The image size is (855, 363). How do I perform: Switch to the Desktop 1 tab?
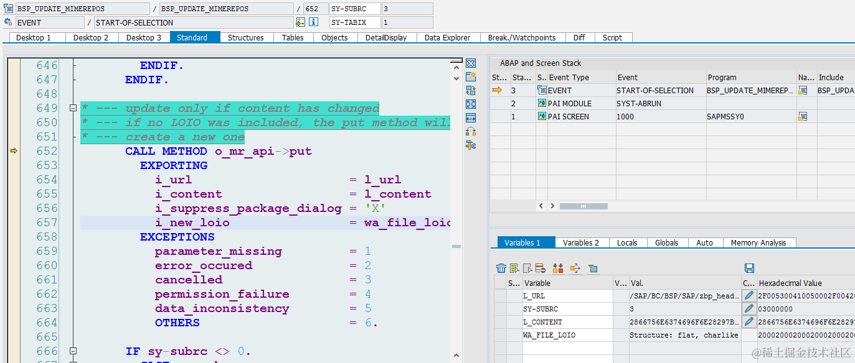[x=33, y=37]
